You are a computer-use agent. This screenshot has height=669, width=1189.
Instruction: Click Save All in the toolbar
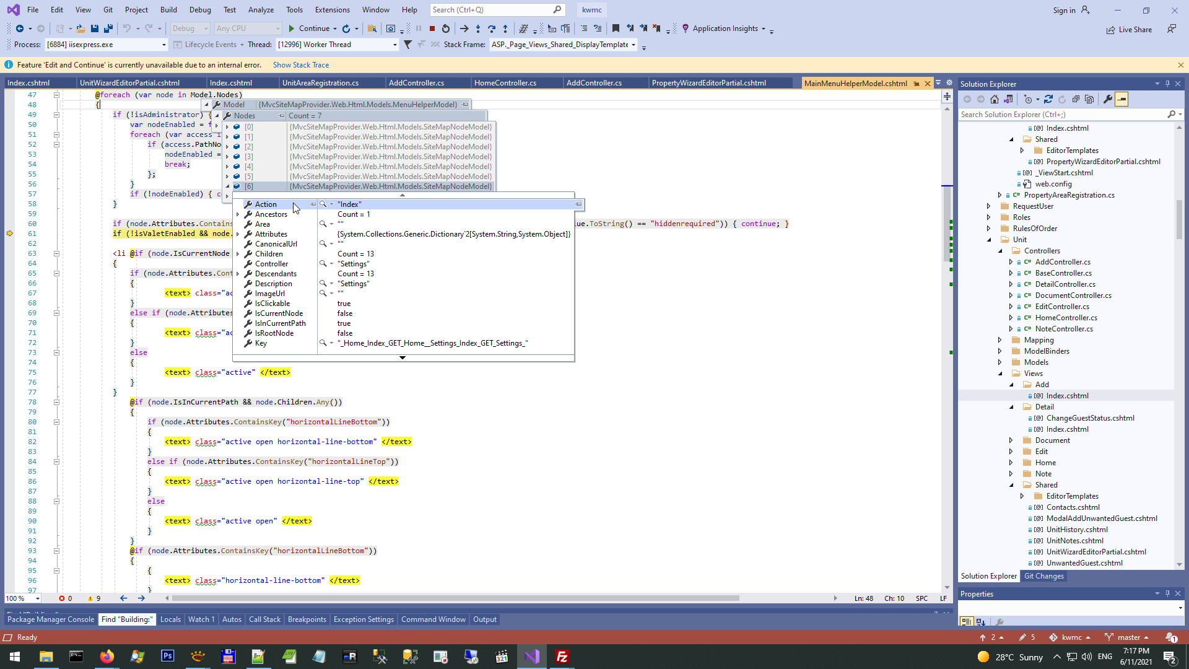pos(108,28)
